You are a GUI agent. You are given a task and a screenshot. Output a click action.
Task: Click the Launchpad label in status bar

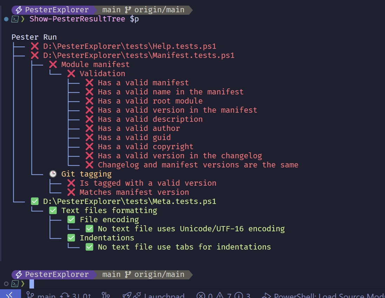tap(164, 295)
